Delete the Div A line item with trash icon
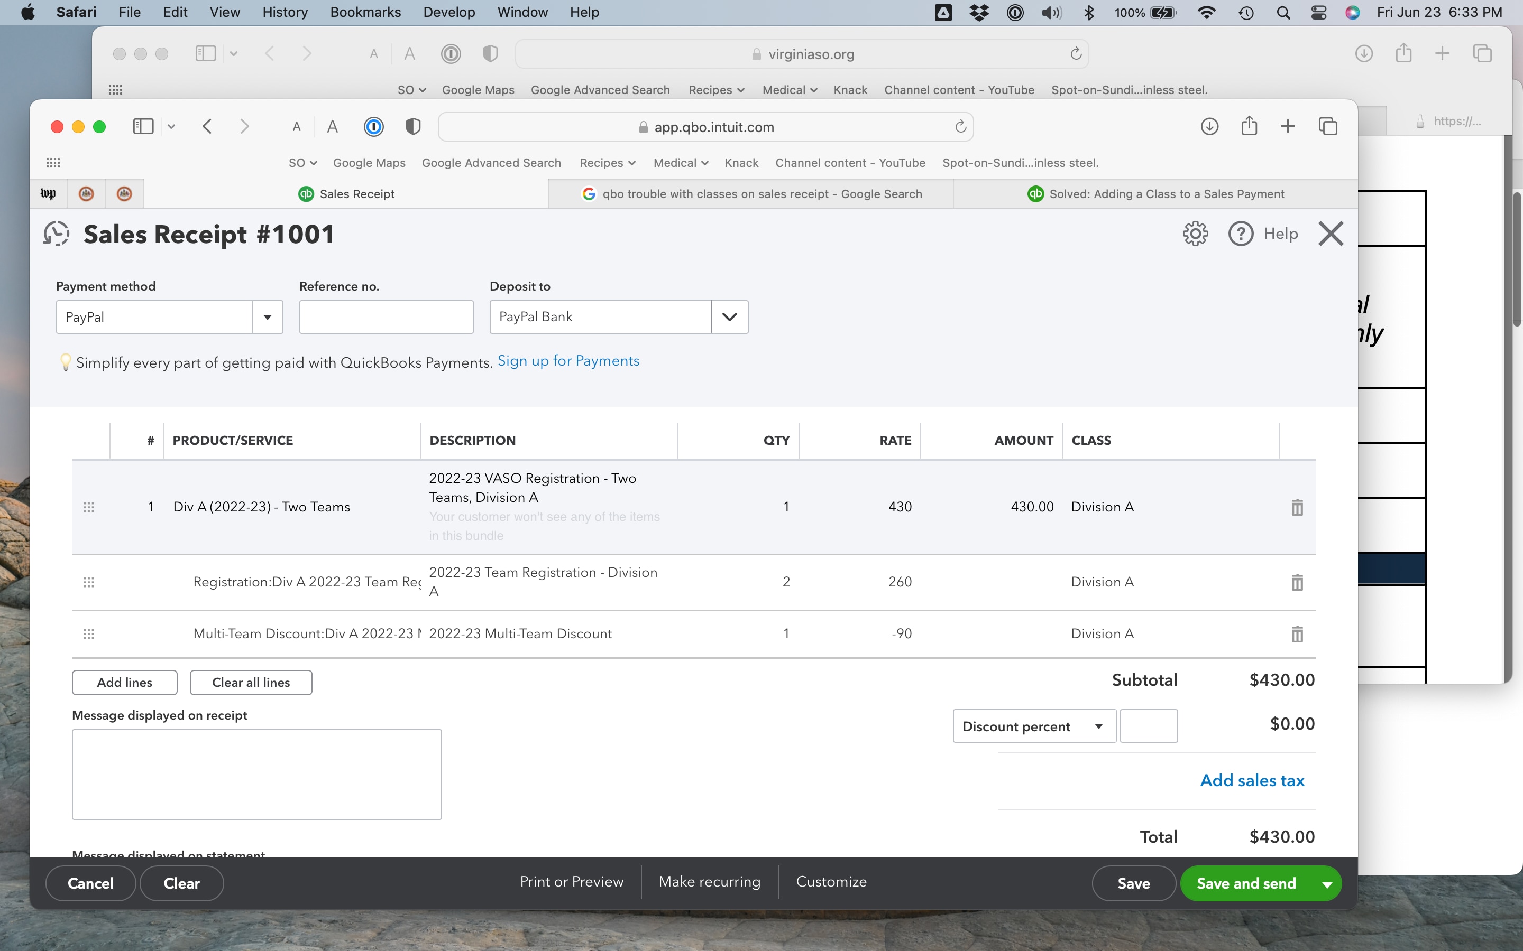 click(1297, 507)
